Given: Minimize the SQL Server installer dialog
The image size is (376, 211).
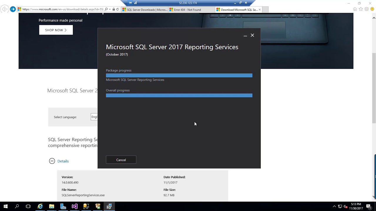Looking at the screenshot, I should click(245, 35).
